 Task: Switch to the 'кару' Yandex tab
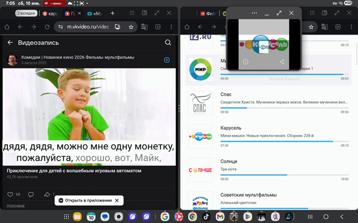pos(50,13)
